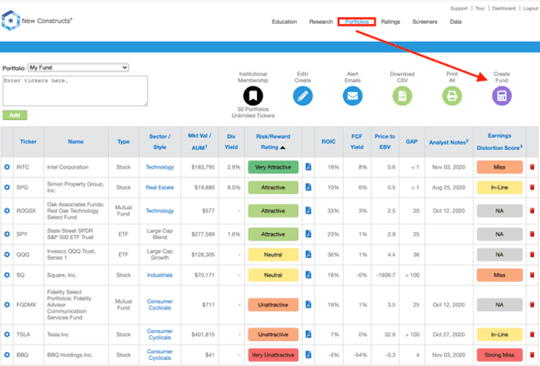Open the PDF report for FGDMX

tap(309, 304)
